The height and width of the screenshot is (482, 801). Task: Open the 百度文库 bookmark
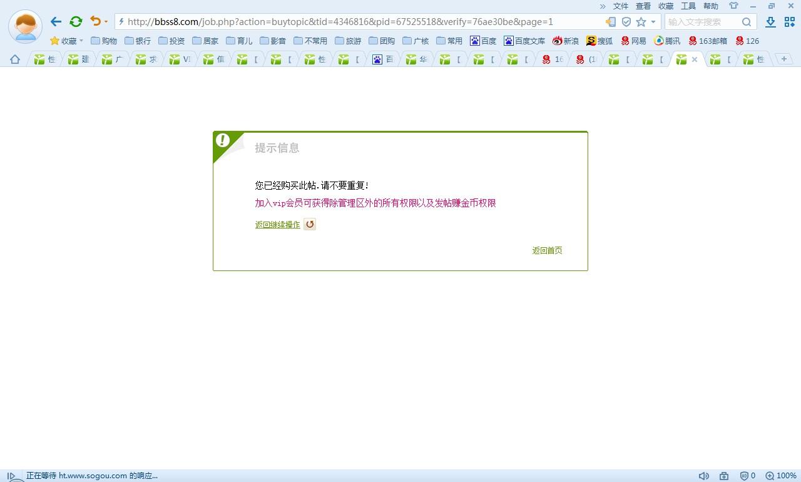[524, 41]
